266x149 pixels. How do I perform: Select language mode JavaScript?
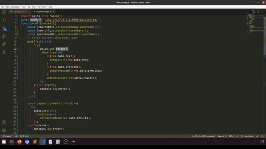[x=247, y=136]
